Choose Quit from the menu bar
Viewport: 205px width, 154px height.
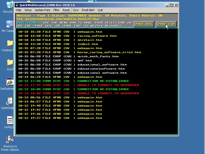tap(100, 10)
